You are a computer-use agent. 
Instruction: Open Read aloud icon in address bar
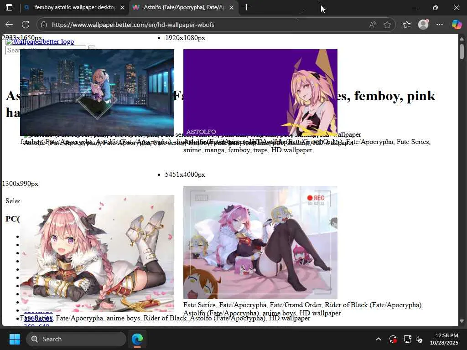(x=372, y=25)
